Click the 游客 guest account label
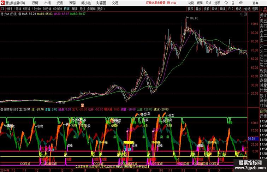This screenshot has width=267, height=172. coord(255,3)
